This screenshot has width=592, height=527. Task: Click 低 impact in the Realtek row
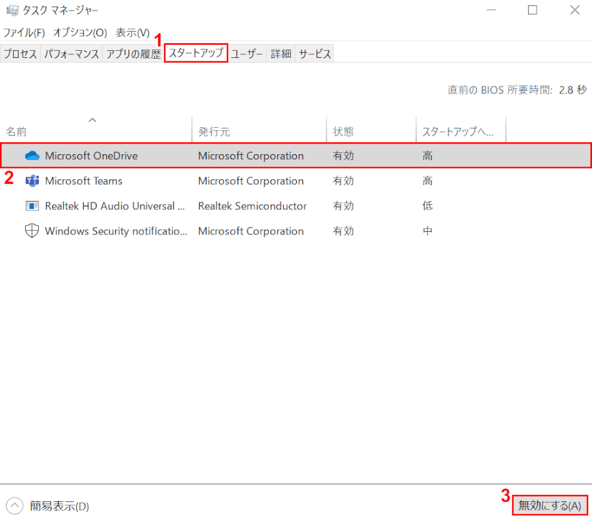tap(427, 206)
